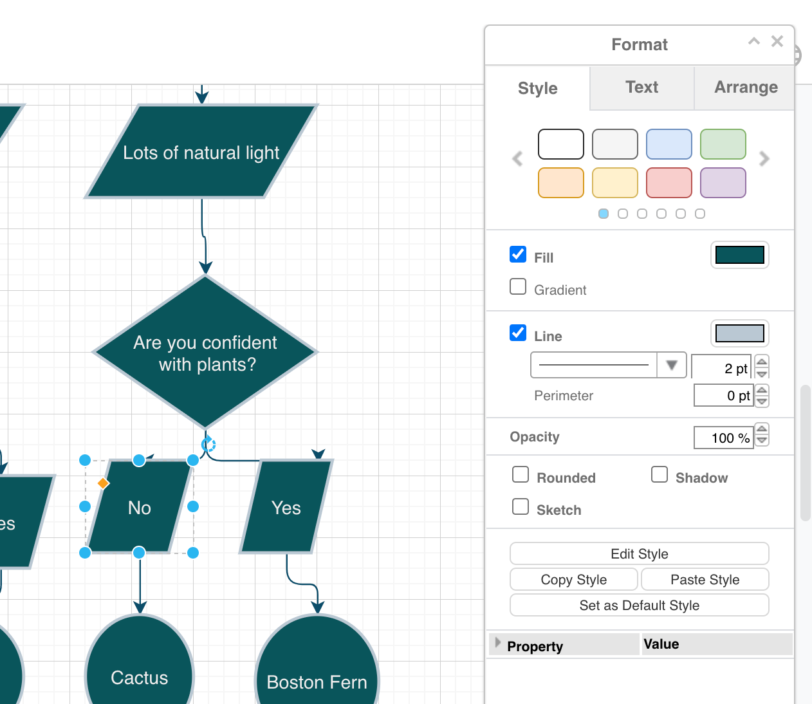Screen dimensions: 812x704
Task: Enable the Gradient checkbox
Action: coord(518,286)
